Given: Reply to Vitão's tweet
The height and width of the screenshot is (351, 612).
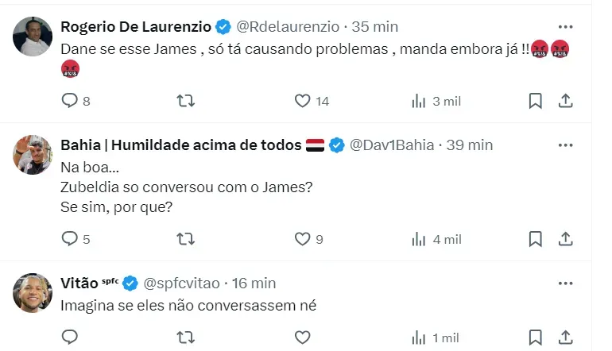Looking at the screenshot, I should (x=70, y=337).
